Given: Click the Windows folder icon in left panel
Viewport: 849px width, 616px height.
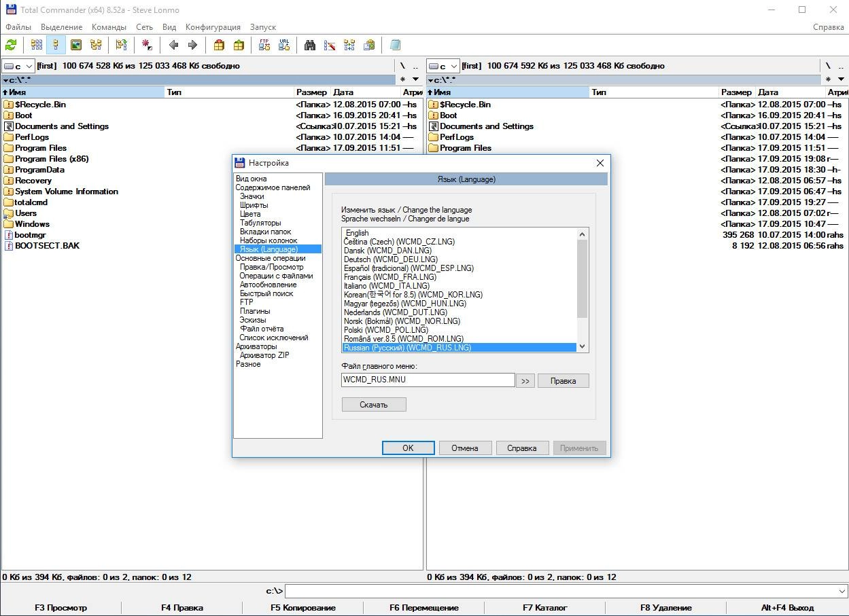Looking at the screenshot, I should [x=9, y=224].
